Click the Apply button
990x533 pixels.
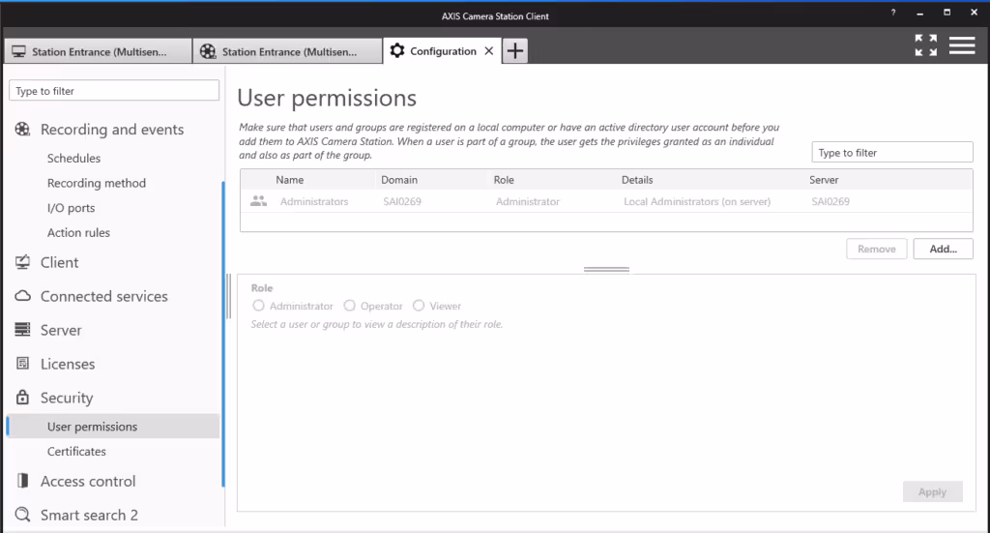[933, 491]
